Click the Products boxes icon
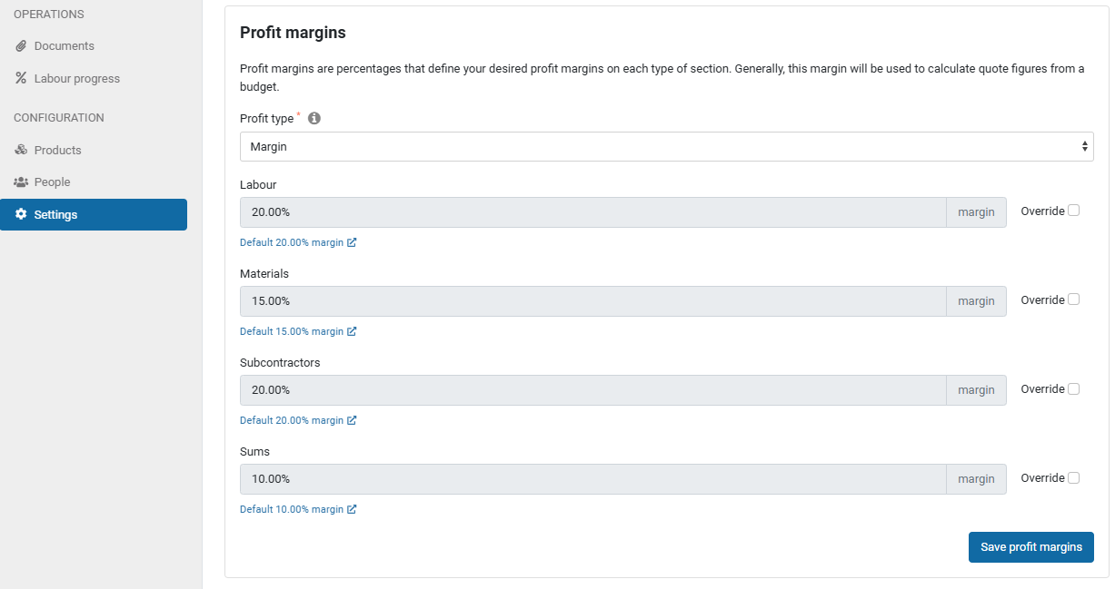Image resolution: width=1115 pixels, height=589 pixels. tap(21, 151)
